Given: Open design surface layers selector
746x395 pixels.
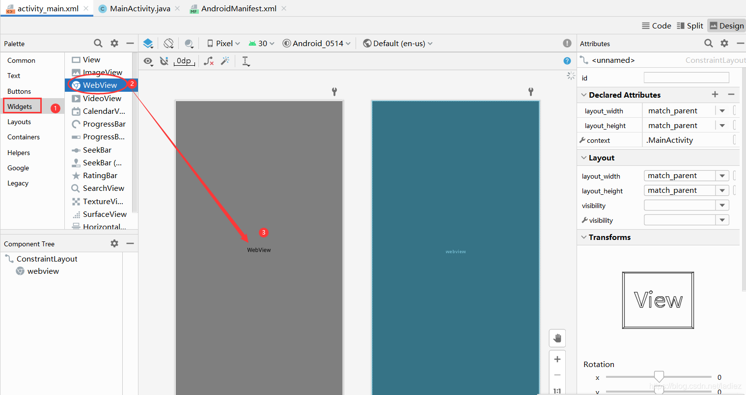Looking at the screenshot, I should pyautogui.click(x=148, y=44).
